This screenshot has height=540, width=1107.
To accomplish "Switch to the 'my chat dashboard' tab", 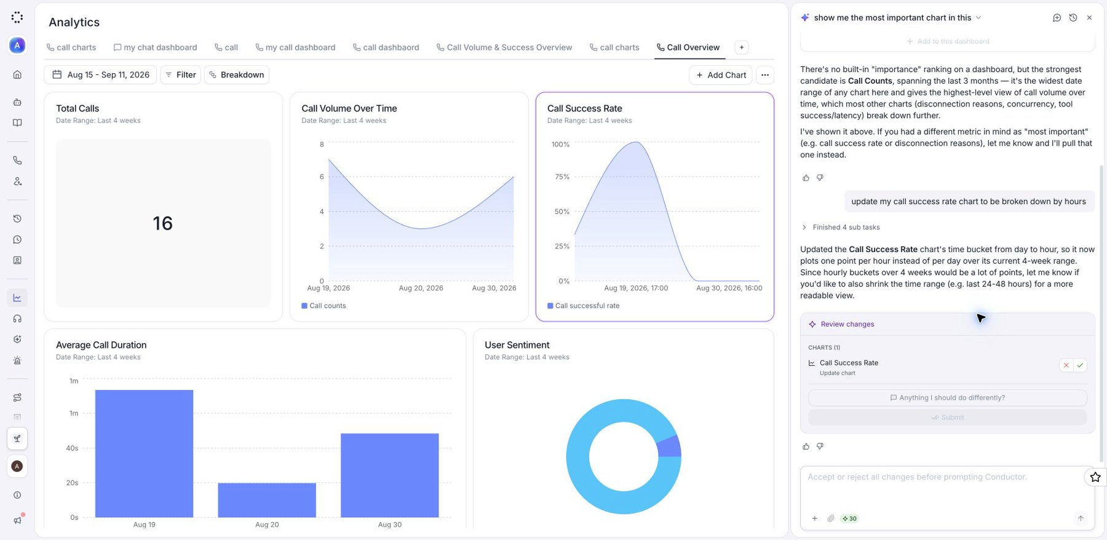I will tap(155, 47).
